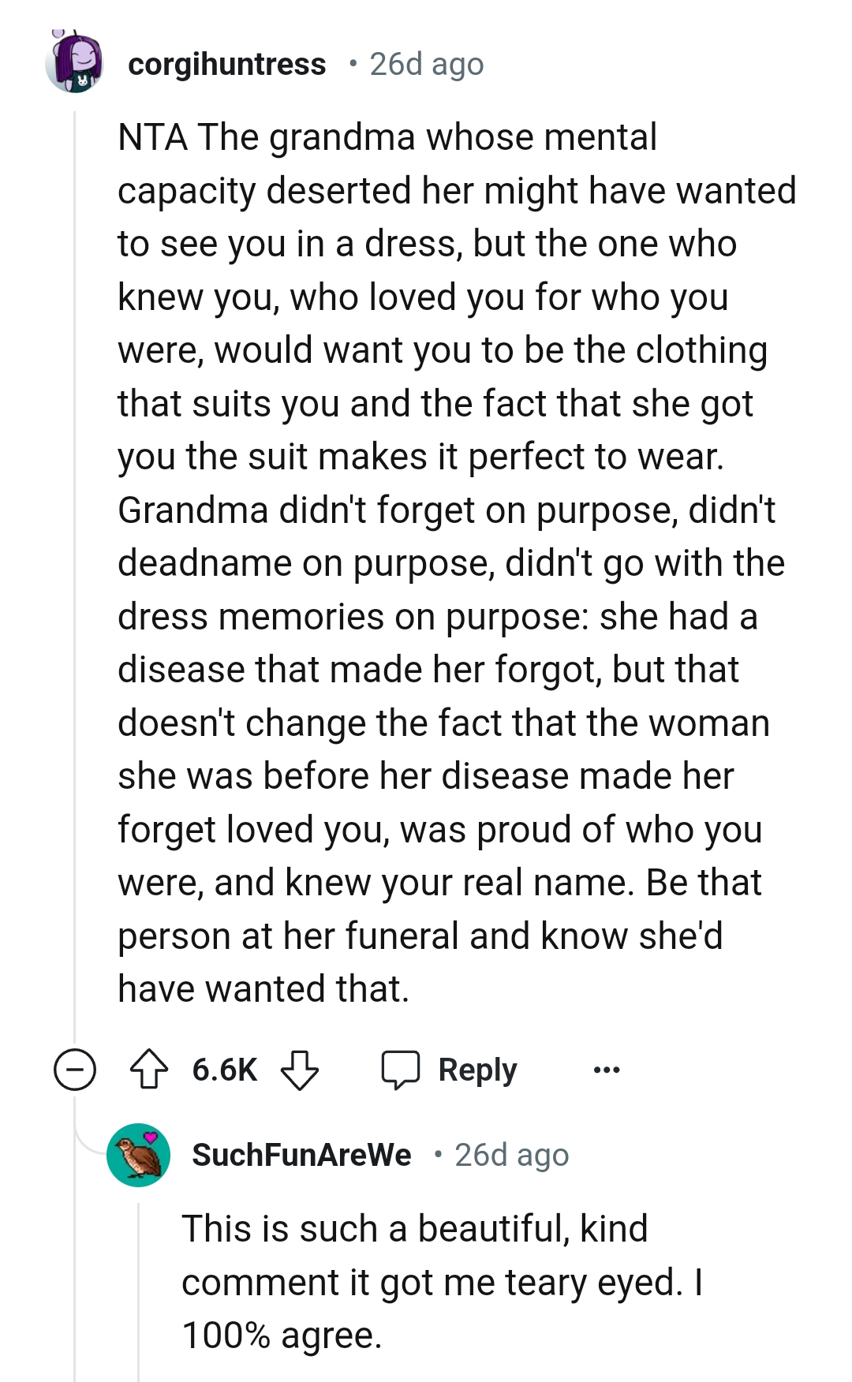Viewport: 852px width, 1382px height.
Task: Click corgihuntress's purple-haired avatar
Action: pos(75,63)
